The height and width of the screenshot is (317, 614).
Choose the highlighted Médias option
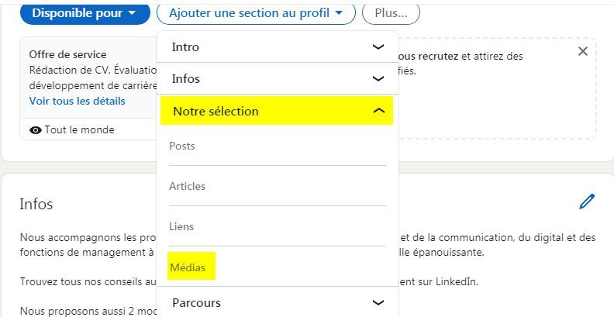tap(188, 267)
